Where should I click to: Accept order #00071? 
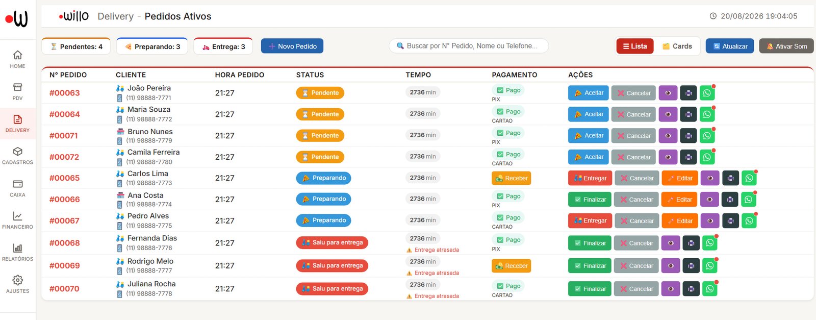tap(589, 136)
